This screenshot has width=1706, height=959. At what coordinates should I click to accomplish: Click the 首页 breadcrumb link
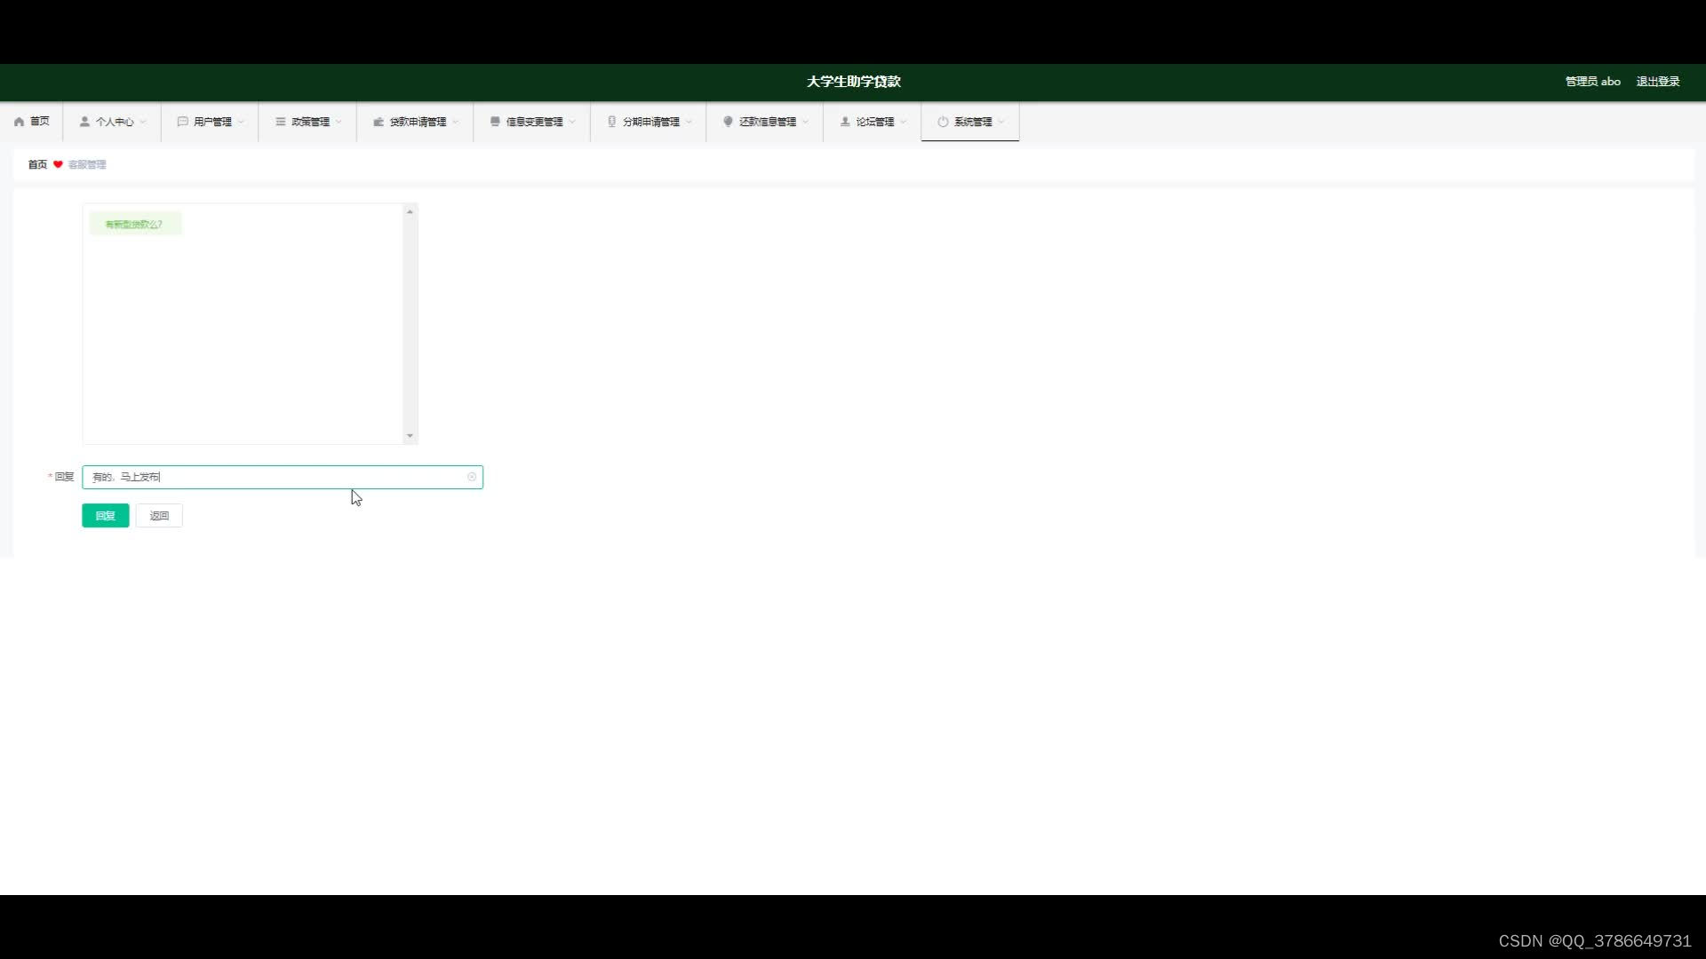tap(37, 164)
